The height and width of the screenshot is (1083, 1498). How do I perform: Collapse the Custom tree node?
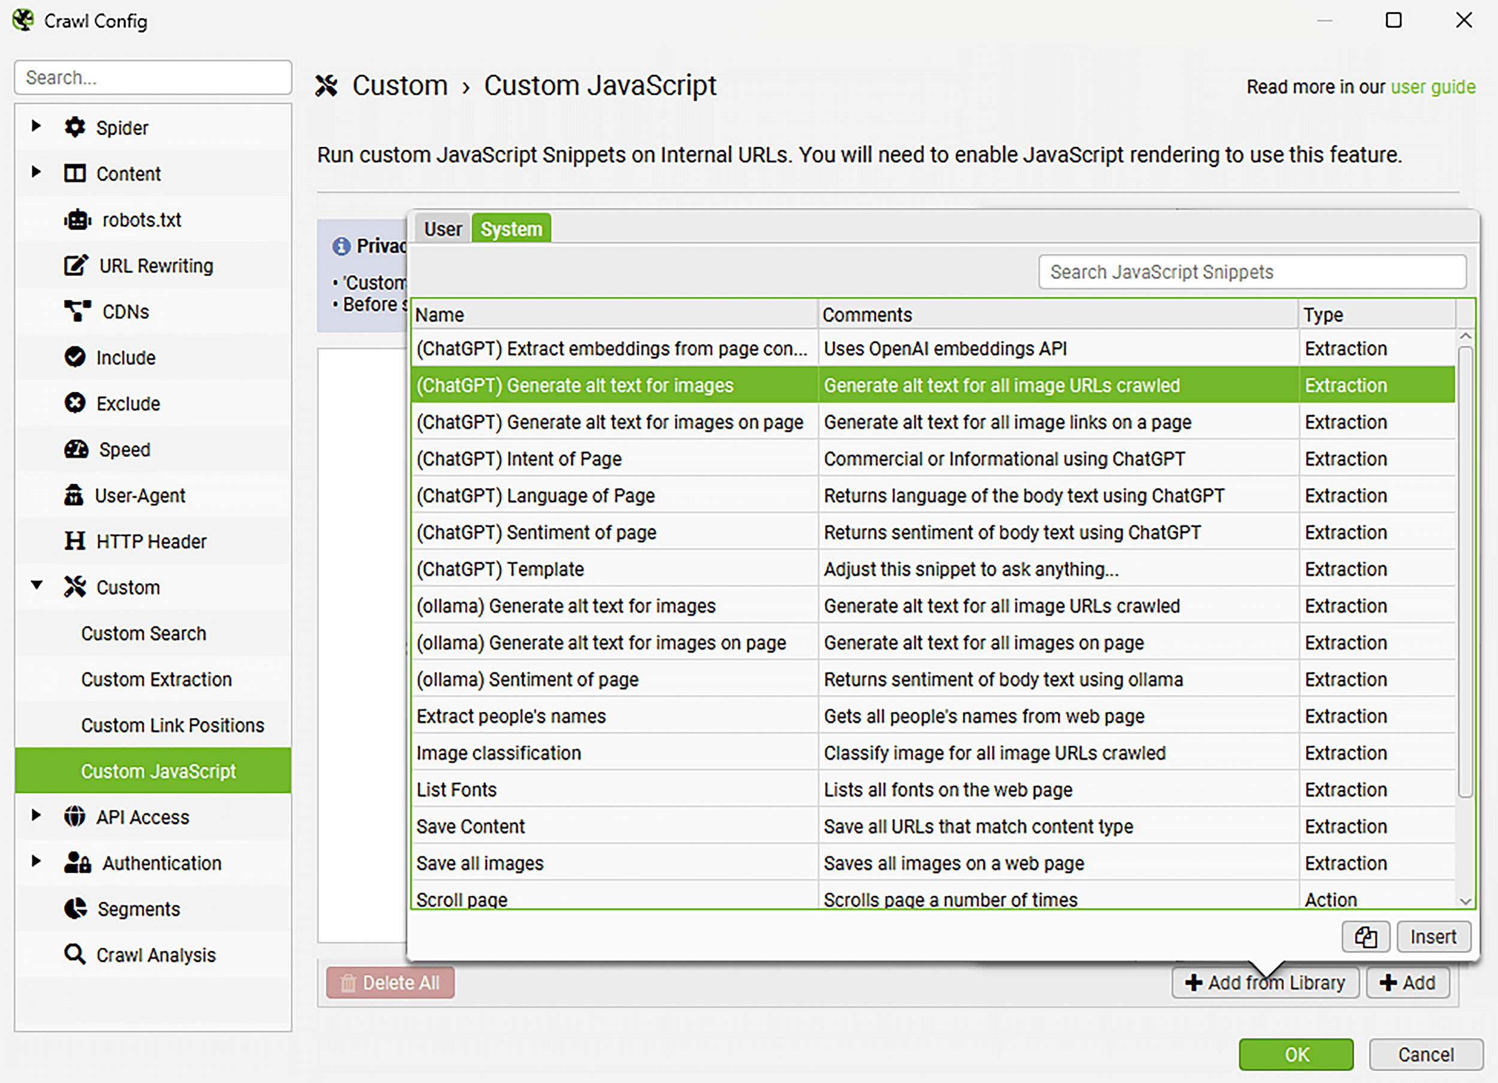pos(37,586)
